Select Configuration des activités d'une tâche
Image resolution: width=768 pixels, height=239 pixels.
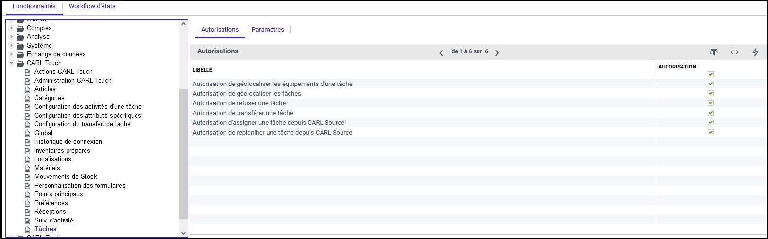coord(88,107)
